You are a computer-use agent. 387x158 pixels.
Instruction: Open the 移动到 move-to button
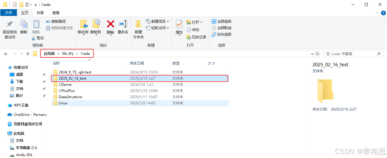tap(83, 28)
